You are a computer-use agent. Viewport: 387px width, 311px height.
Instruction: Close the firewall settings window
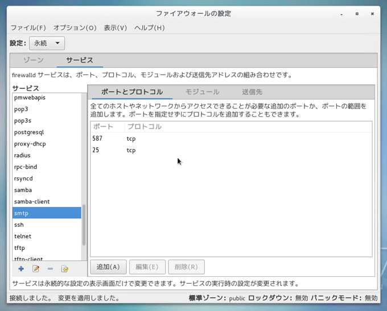372,14
